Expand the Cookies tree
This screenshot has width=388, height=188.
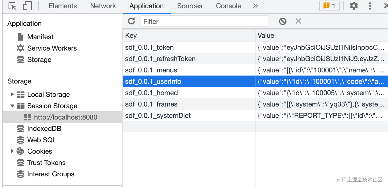[x=12, y=151]
